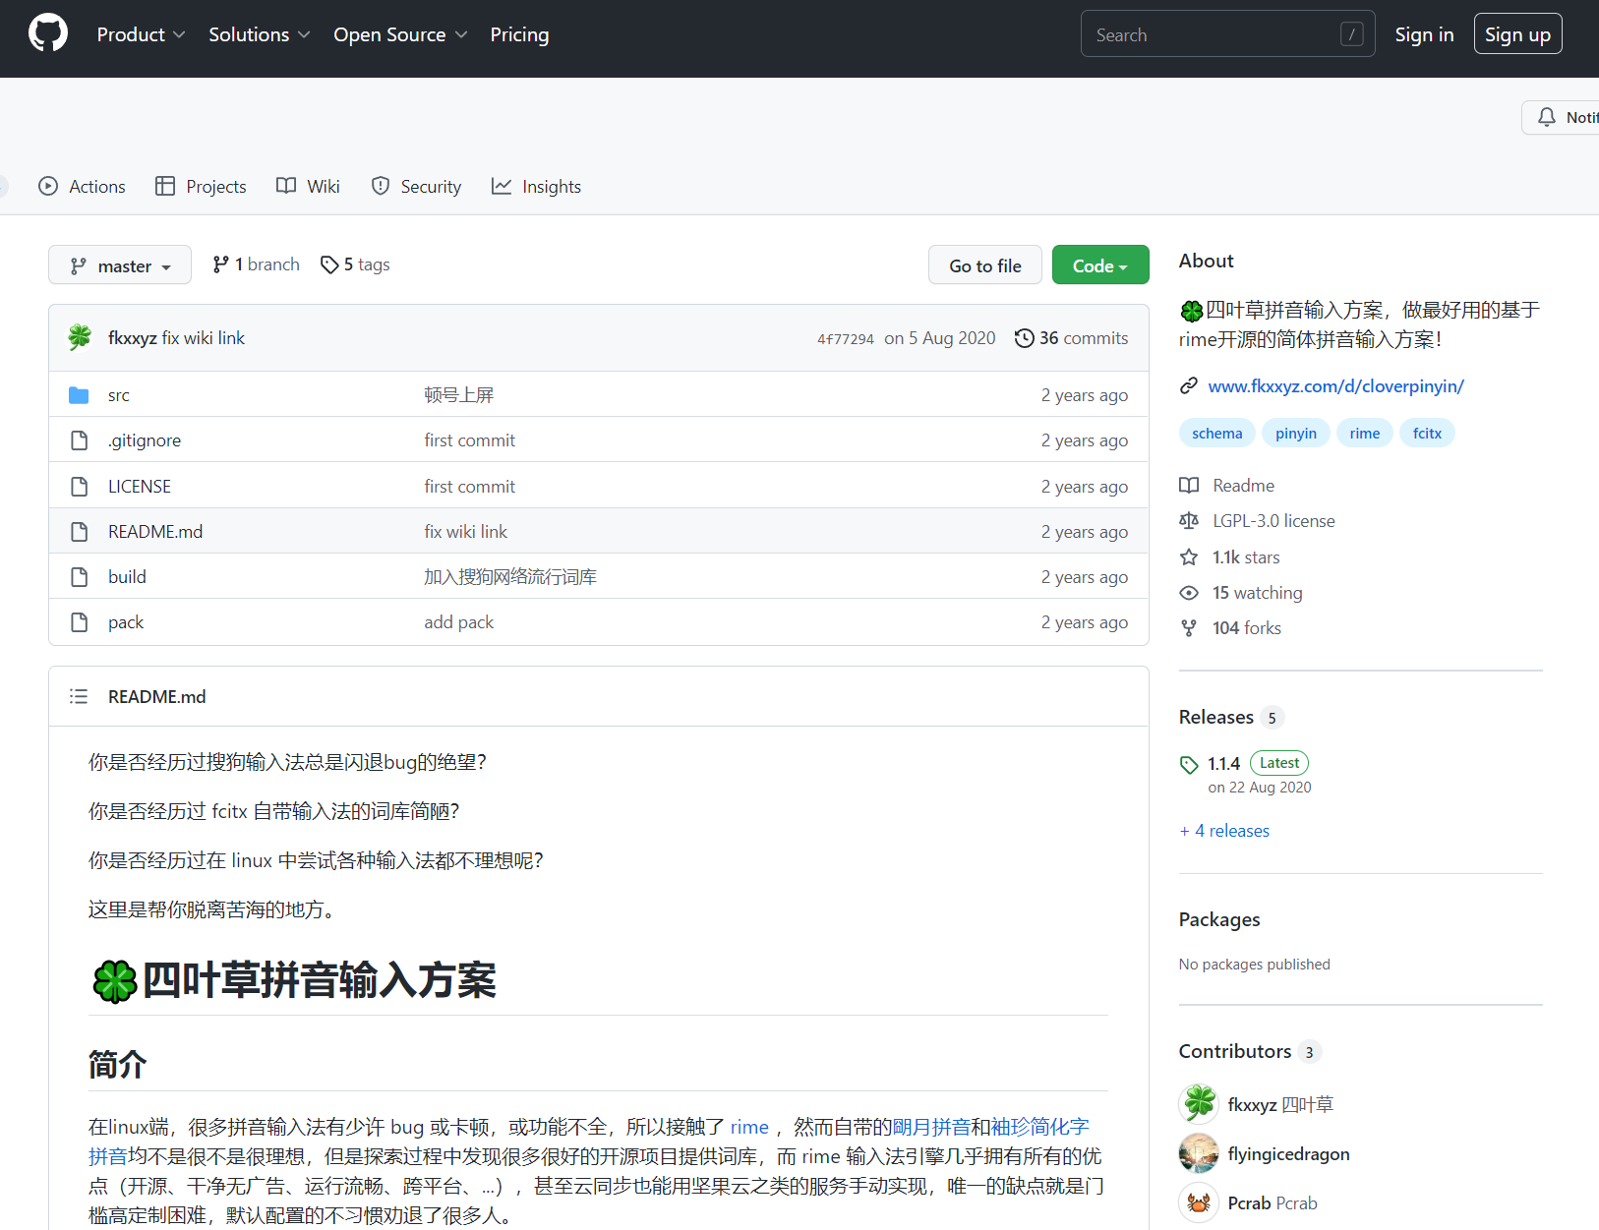Switch to the Security tab

416,186
